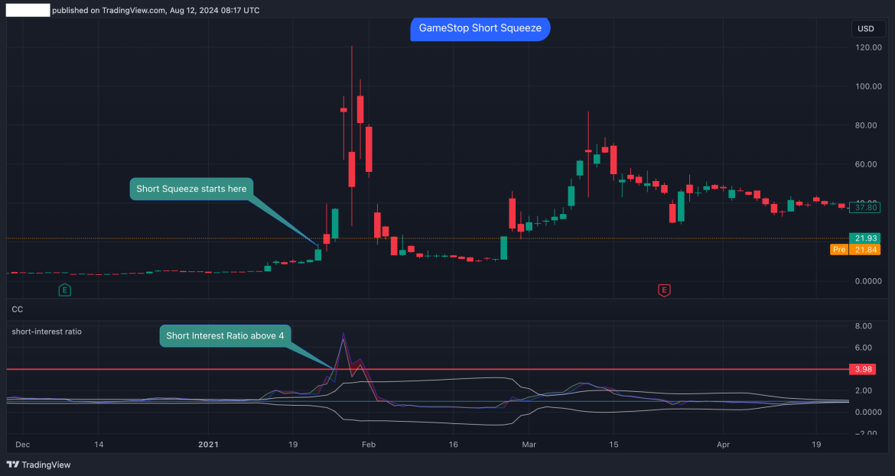Click the 2021 label on the time axis
The width and height of the screenshot is (895, 476).
coord(207,444)
